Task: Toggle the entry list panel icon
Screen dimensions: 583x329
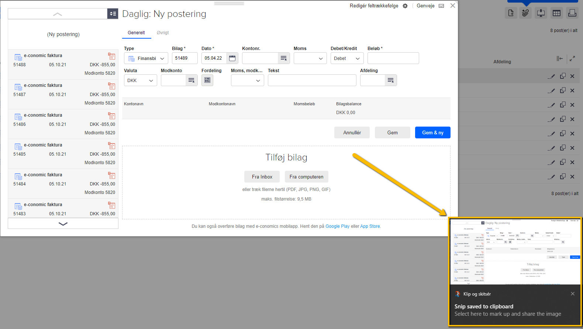Action: tap(113, 14)
